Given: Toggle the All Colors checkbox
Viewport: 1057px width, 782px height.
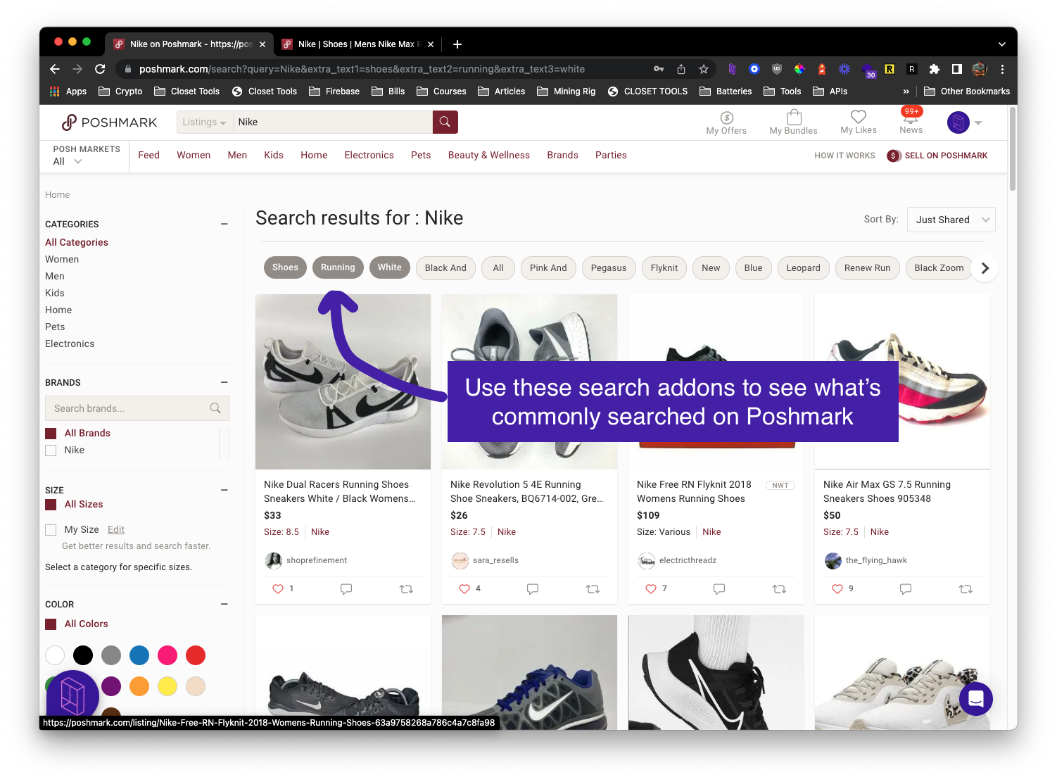Looking at the screenshot, I should [x=51, y=624].
